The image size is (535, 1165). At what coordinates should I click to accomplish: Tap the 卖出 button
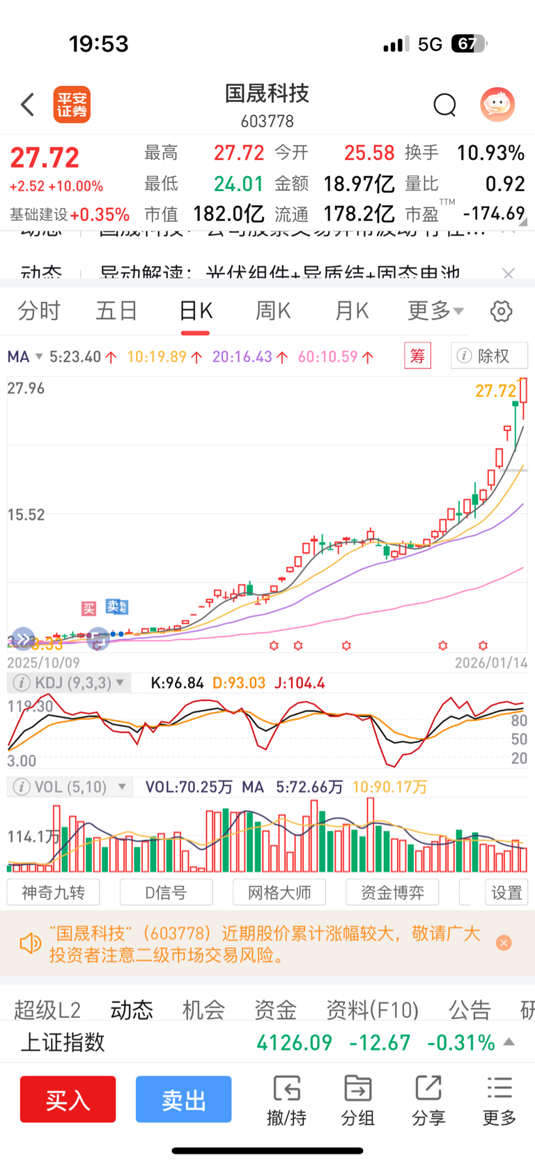[183, 1099]
